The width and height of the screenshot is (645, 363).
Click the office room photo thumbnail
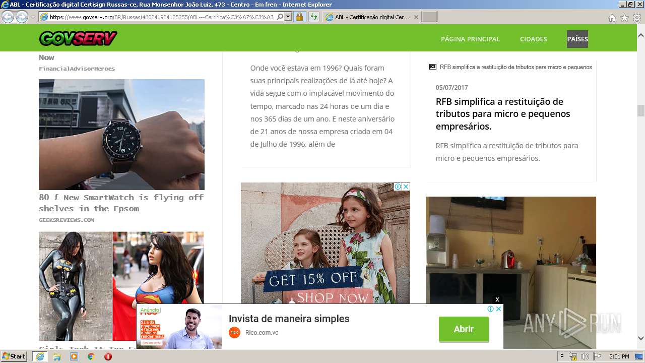tap(510, 272)
